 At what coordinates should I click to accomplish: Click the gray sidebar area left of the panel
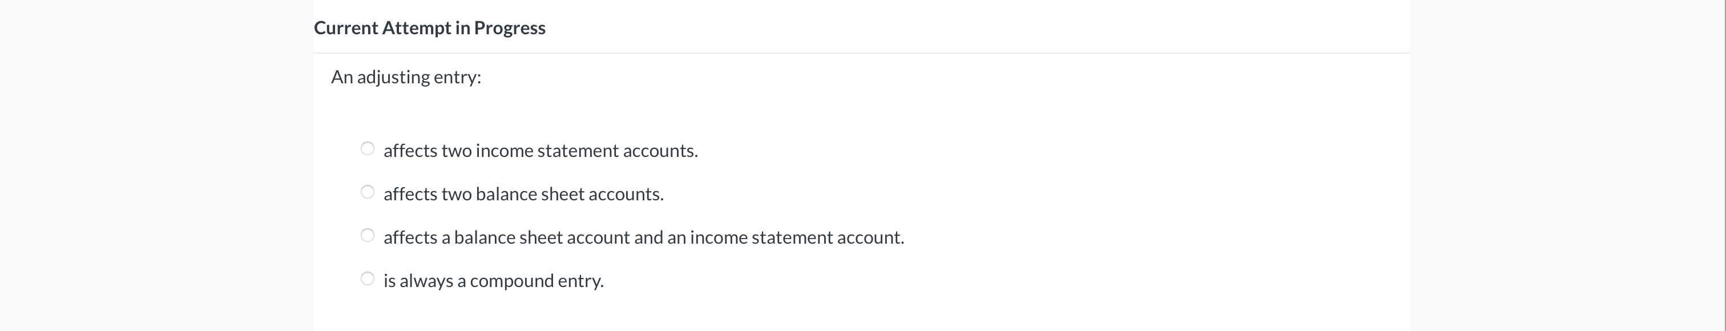(154, 168)
